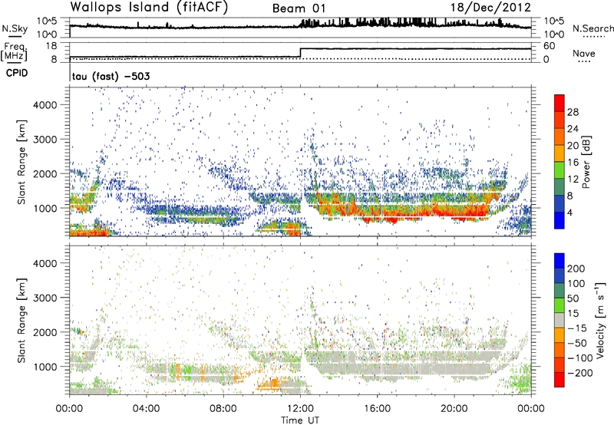Select the dark green 8–12 dB power band
This screenshot has width=614, height=425.
pos(560,187)
